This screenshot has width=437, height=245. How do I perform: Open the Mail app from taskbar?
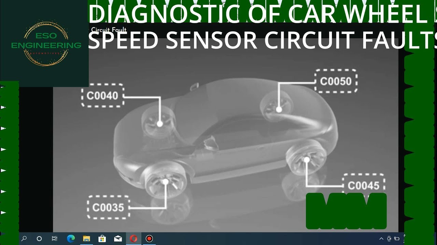click(x=118, y=239)
